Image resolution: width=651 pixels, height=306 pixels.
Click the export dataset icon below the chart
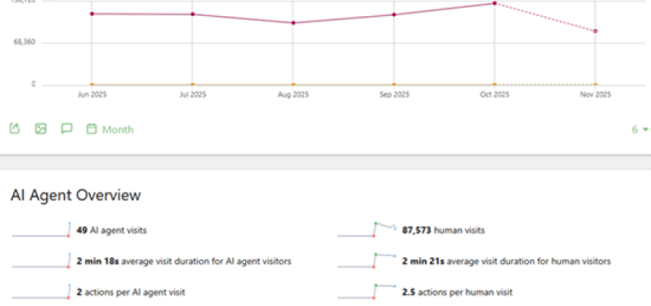coord(15,129)
